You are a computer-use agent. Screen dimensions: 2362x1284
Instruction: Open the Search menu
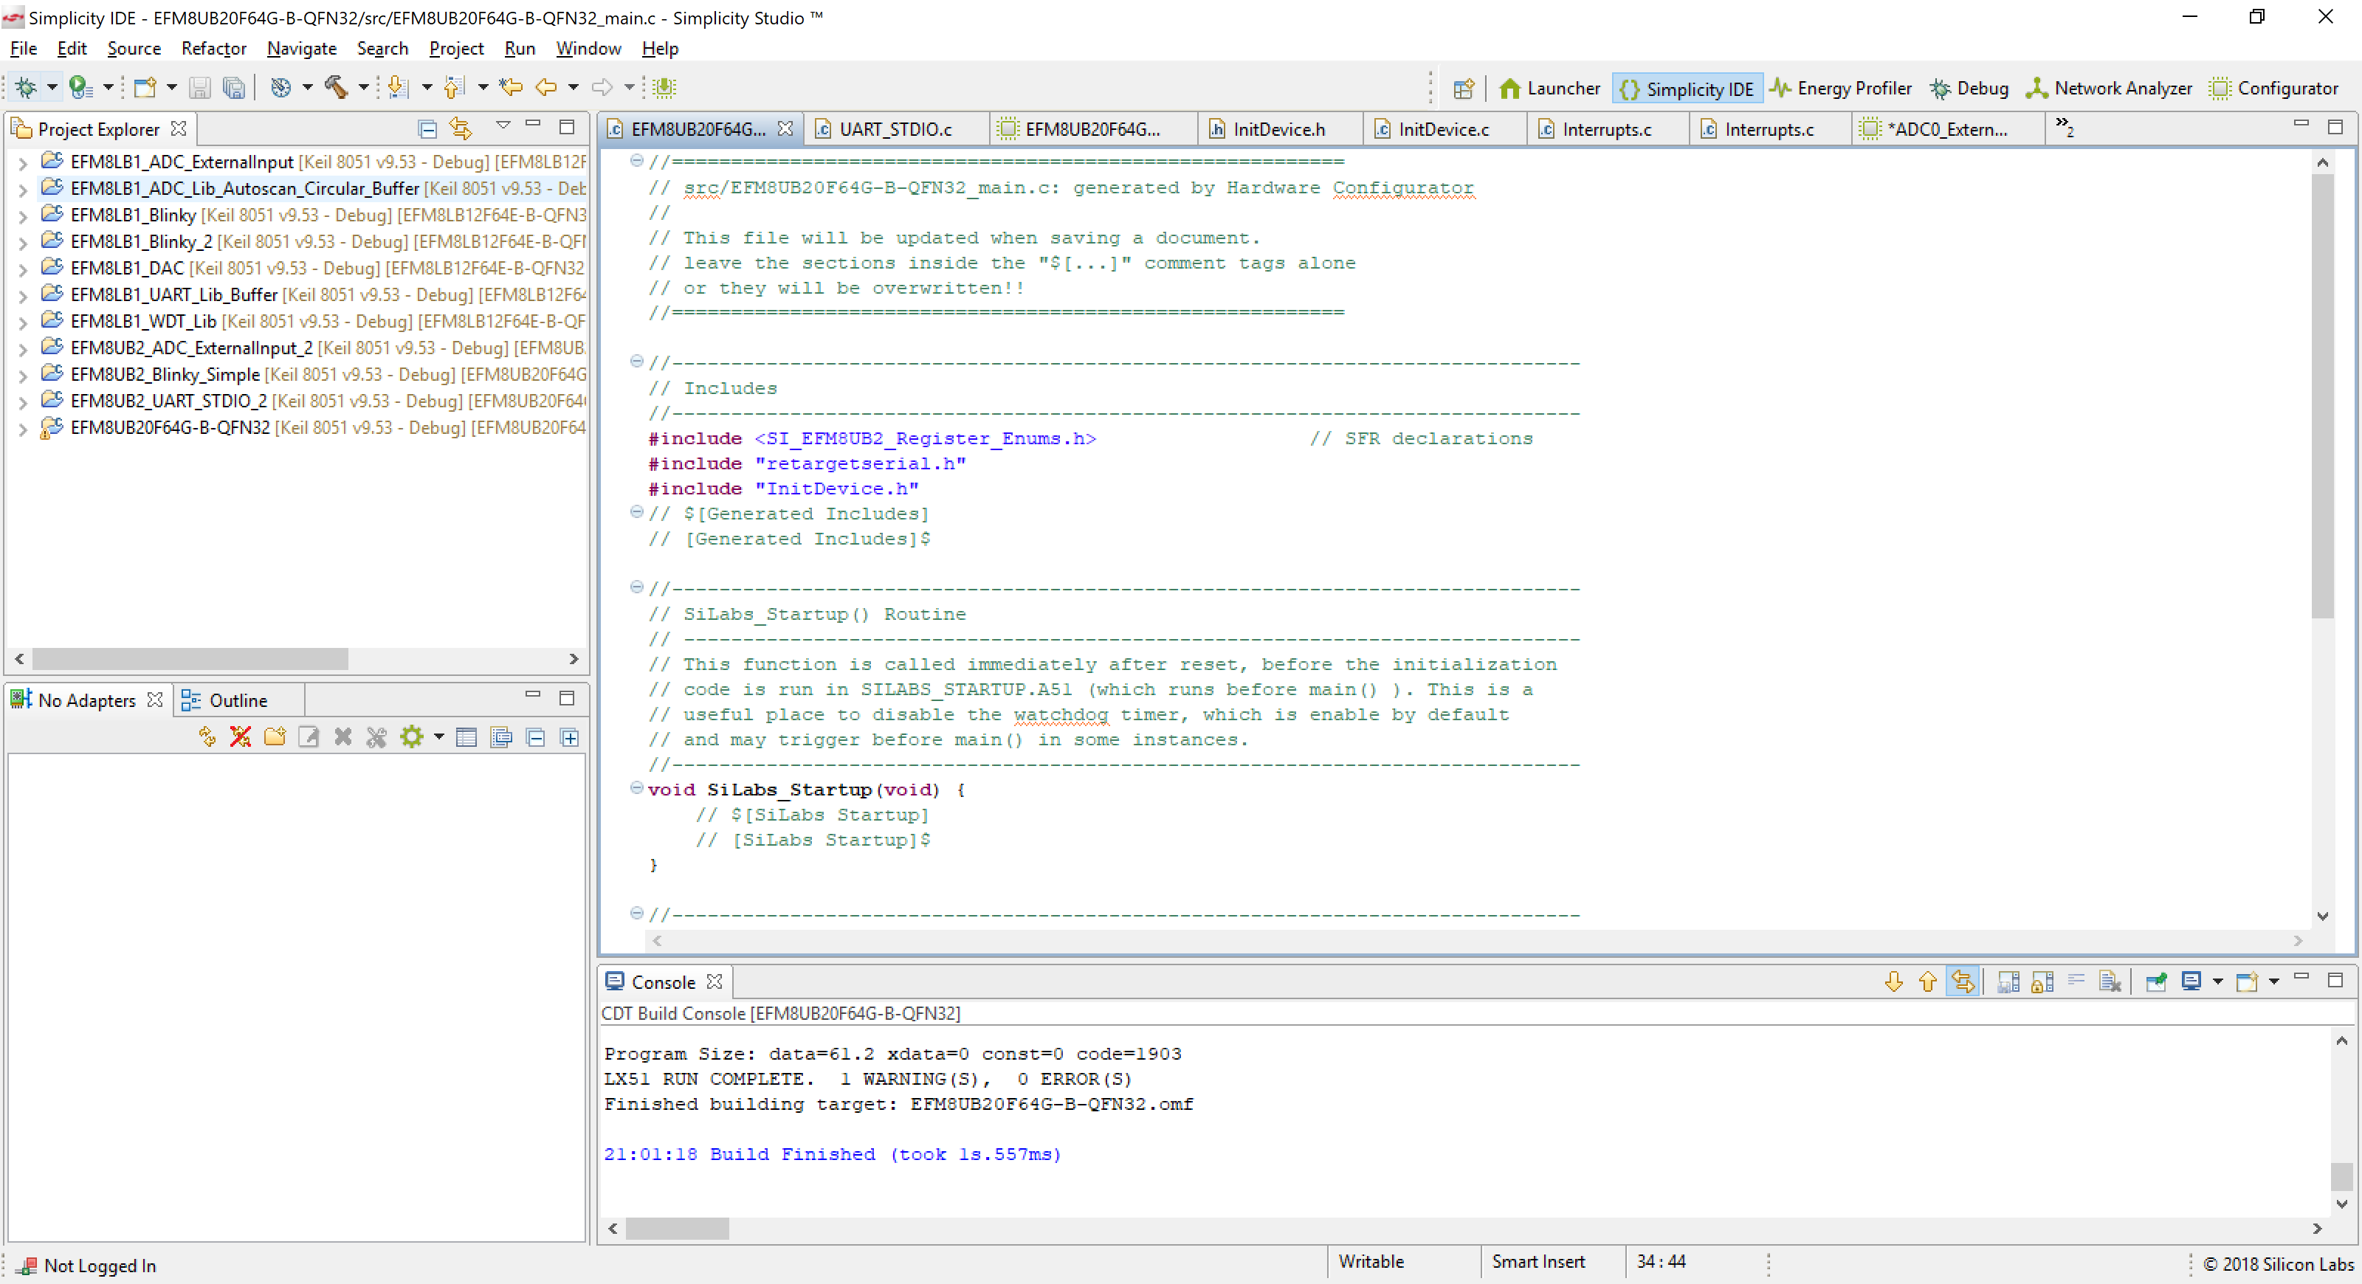(x=382, y=49)
